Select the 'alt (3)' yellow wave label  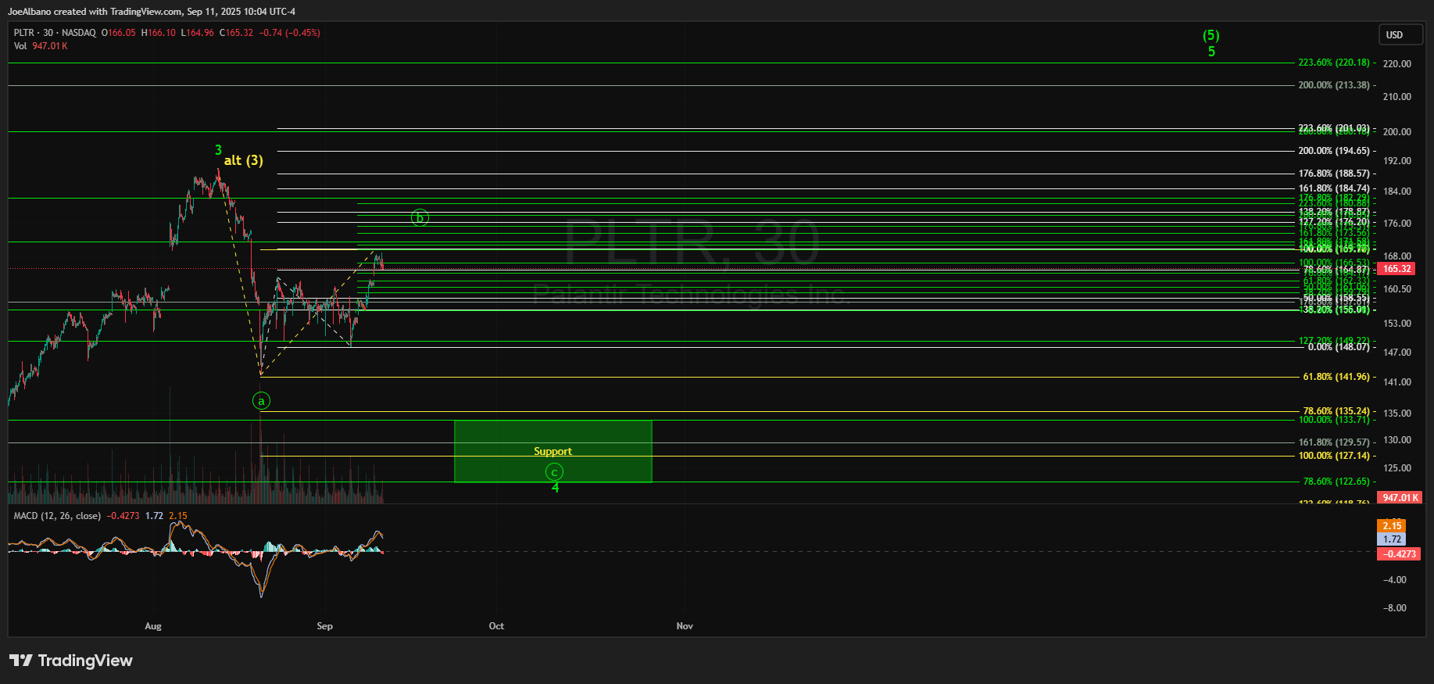coord(243,160)
